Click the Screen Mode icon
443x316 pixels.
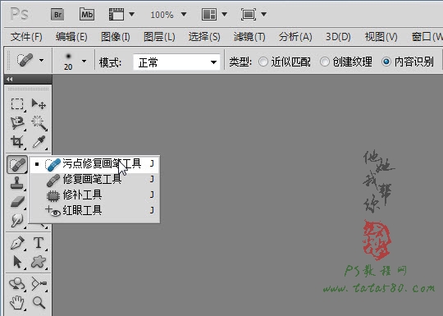249,14
